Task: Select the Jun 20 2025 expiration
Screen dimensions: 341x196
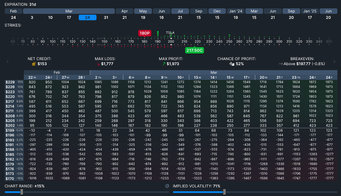Action: [328, 17]
